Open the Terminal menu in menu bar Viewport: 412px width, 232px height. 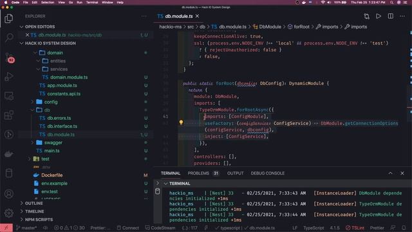click(x=92, y=3)
